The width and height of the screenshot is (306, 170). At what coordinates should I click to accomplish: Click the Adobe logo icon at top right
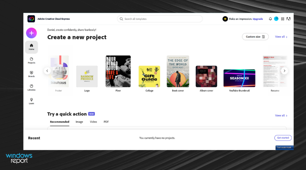pyautogui.click(x=288, y=19)
